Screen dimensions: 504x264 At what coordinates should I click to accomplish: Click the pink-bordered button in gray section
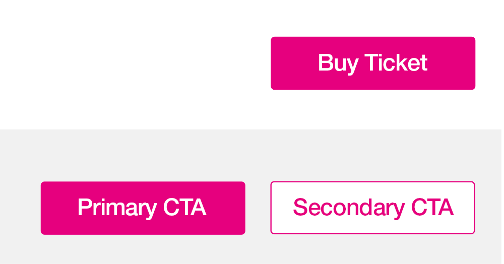click(372, 208)
